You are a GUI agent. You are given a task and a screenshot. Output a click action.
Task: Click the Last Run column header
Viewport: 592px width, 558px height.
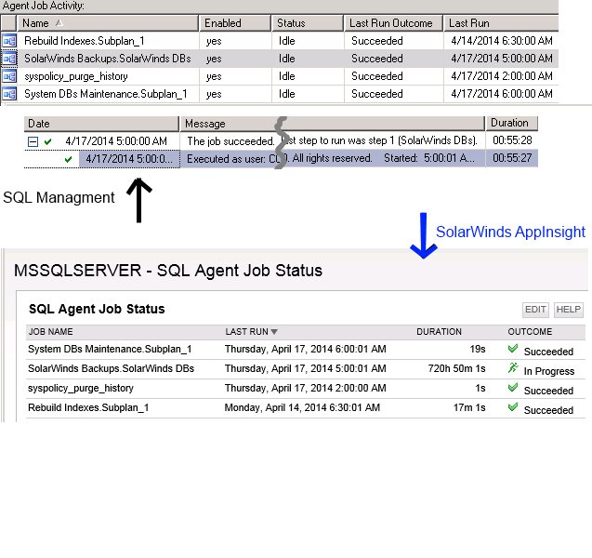[x=501, y=23]
